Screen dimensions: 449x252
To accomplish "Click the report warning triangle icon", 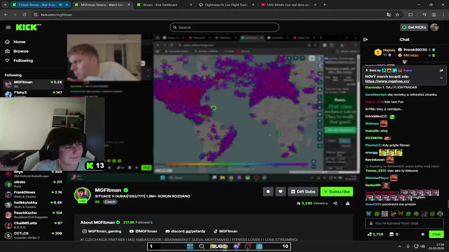I will tap(348, 203).
